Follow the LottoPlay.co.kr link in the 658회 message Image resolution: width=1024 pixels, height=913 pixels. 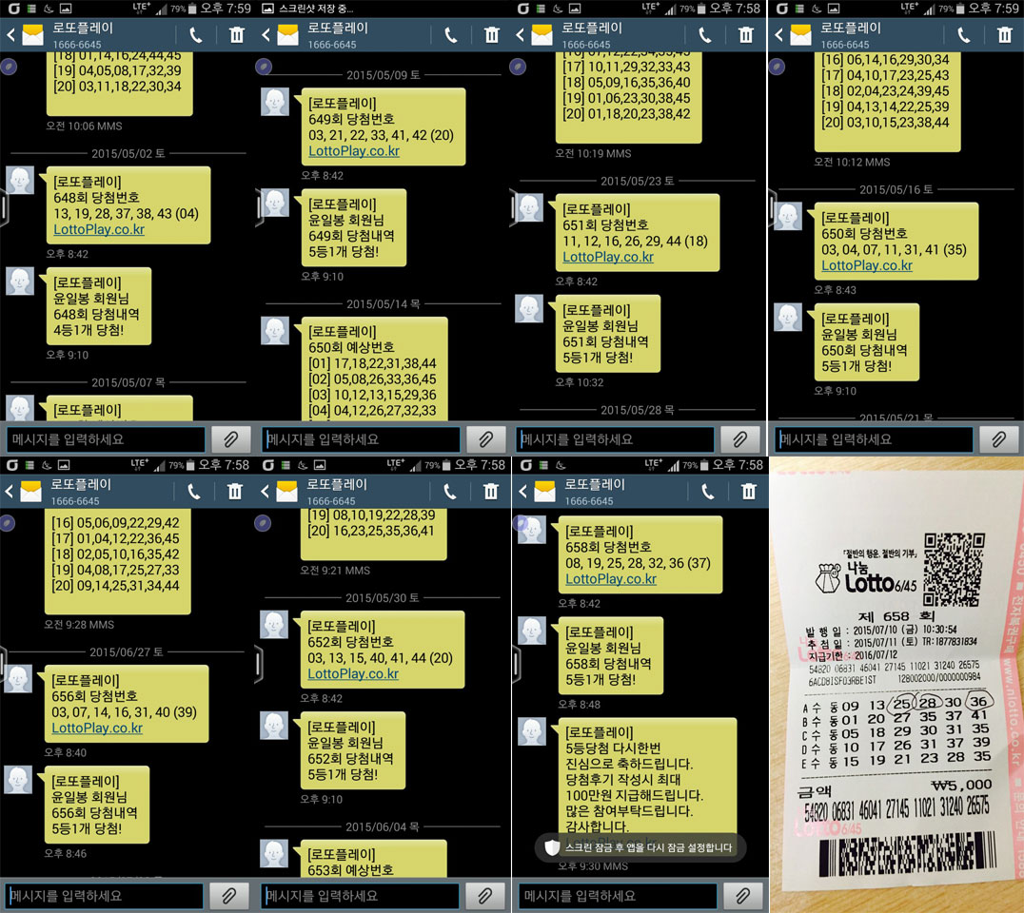point(611,579)
